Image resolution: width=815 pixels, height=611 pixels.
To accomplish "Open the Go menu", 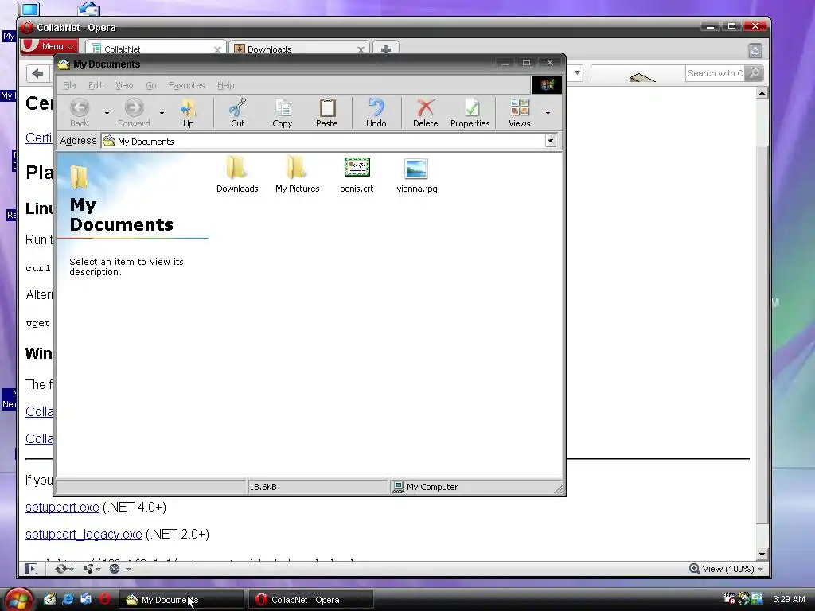I will point(150,85).
